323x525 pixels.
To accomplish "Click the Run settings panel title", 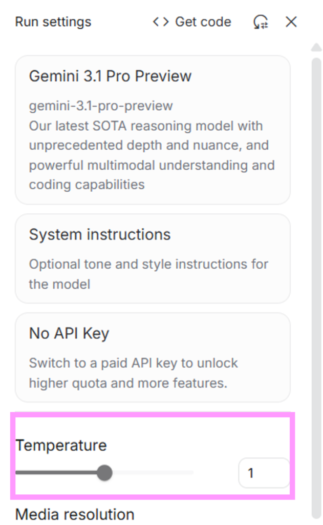I will pos(53,22).
